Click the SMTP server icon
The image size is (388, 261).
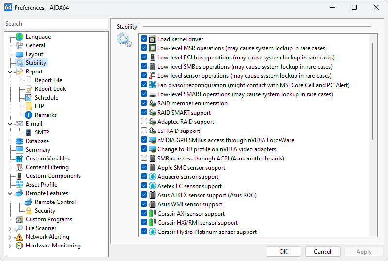(x=29, y=132)
